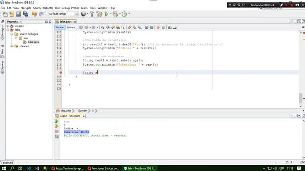305x171 pixels.
Task: Collapse the Source Packages node
Action: 11,34
